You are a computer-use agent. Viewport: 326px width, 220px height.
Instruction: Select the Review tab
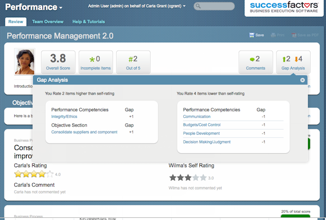pyautogui.click(x=16, y=22)
